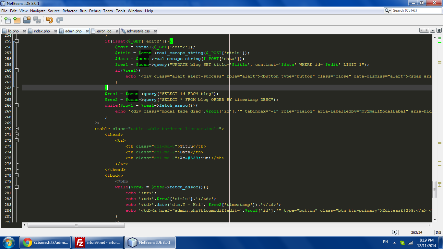Collapse the code fold at line 255

tap(17, 41)
